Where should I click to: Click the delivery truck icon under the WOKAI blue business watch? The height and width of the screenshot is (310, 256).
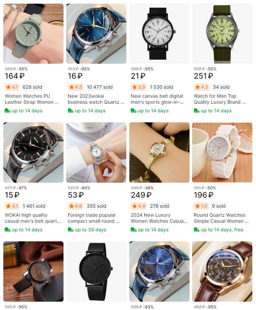70,111
